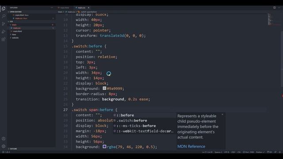Open notifications bell in status bar

pyautogui.click(x=280, y=152)
